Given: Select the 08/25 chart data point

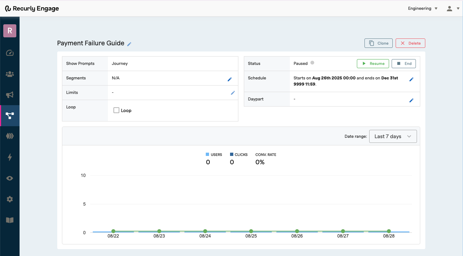Looking at the screenshot, I should pyautogui.click(x=251, y=231).
